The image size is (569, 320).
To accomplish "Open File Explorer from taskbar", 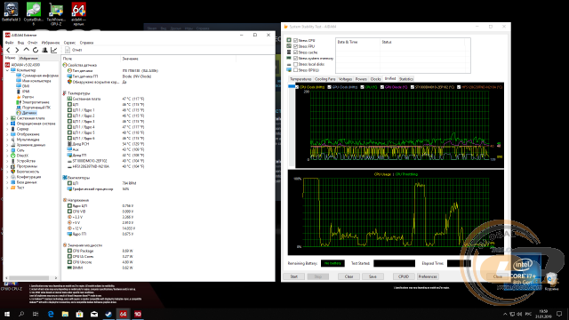I will click(65, 314).
